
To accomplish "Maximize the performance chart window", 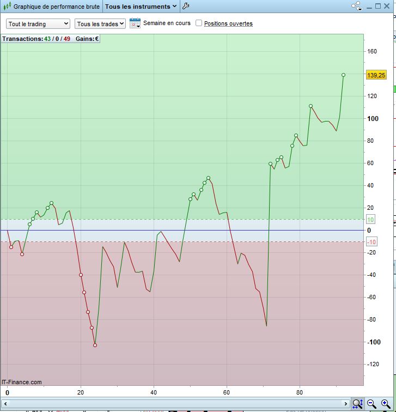I will (378, 6).
